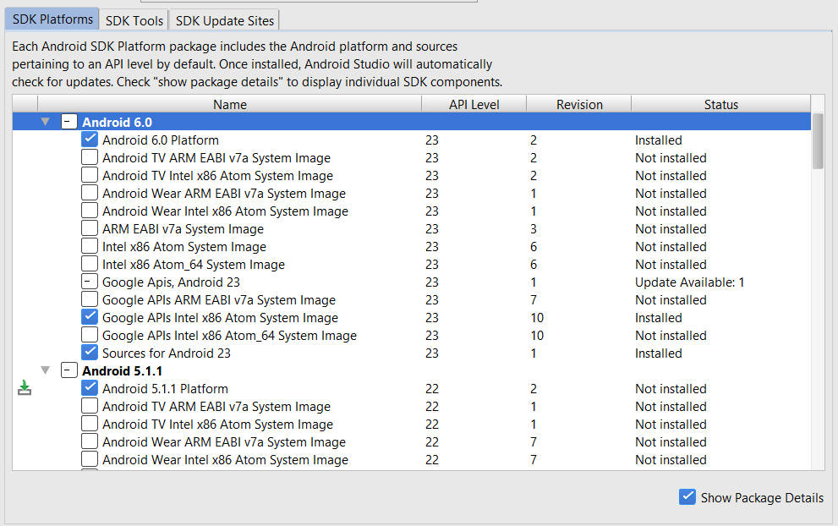Check Android Wear Intel x86 Atom System Image for API 22

90,459
